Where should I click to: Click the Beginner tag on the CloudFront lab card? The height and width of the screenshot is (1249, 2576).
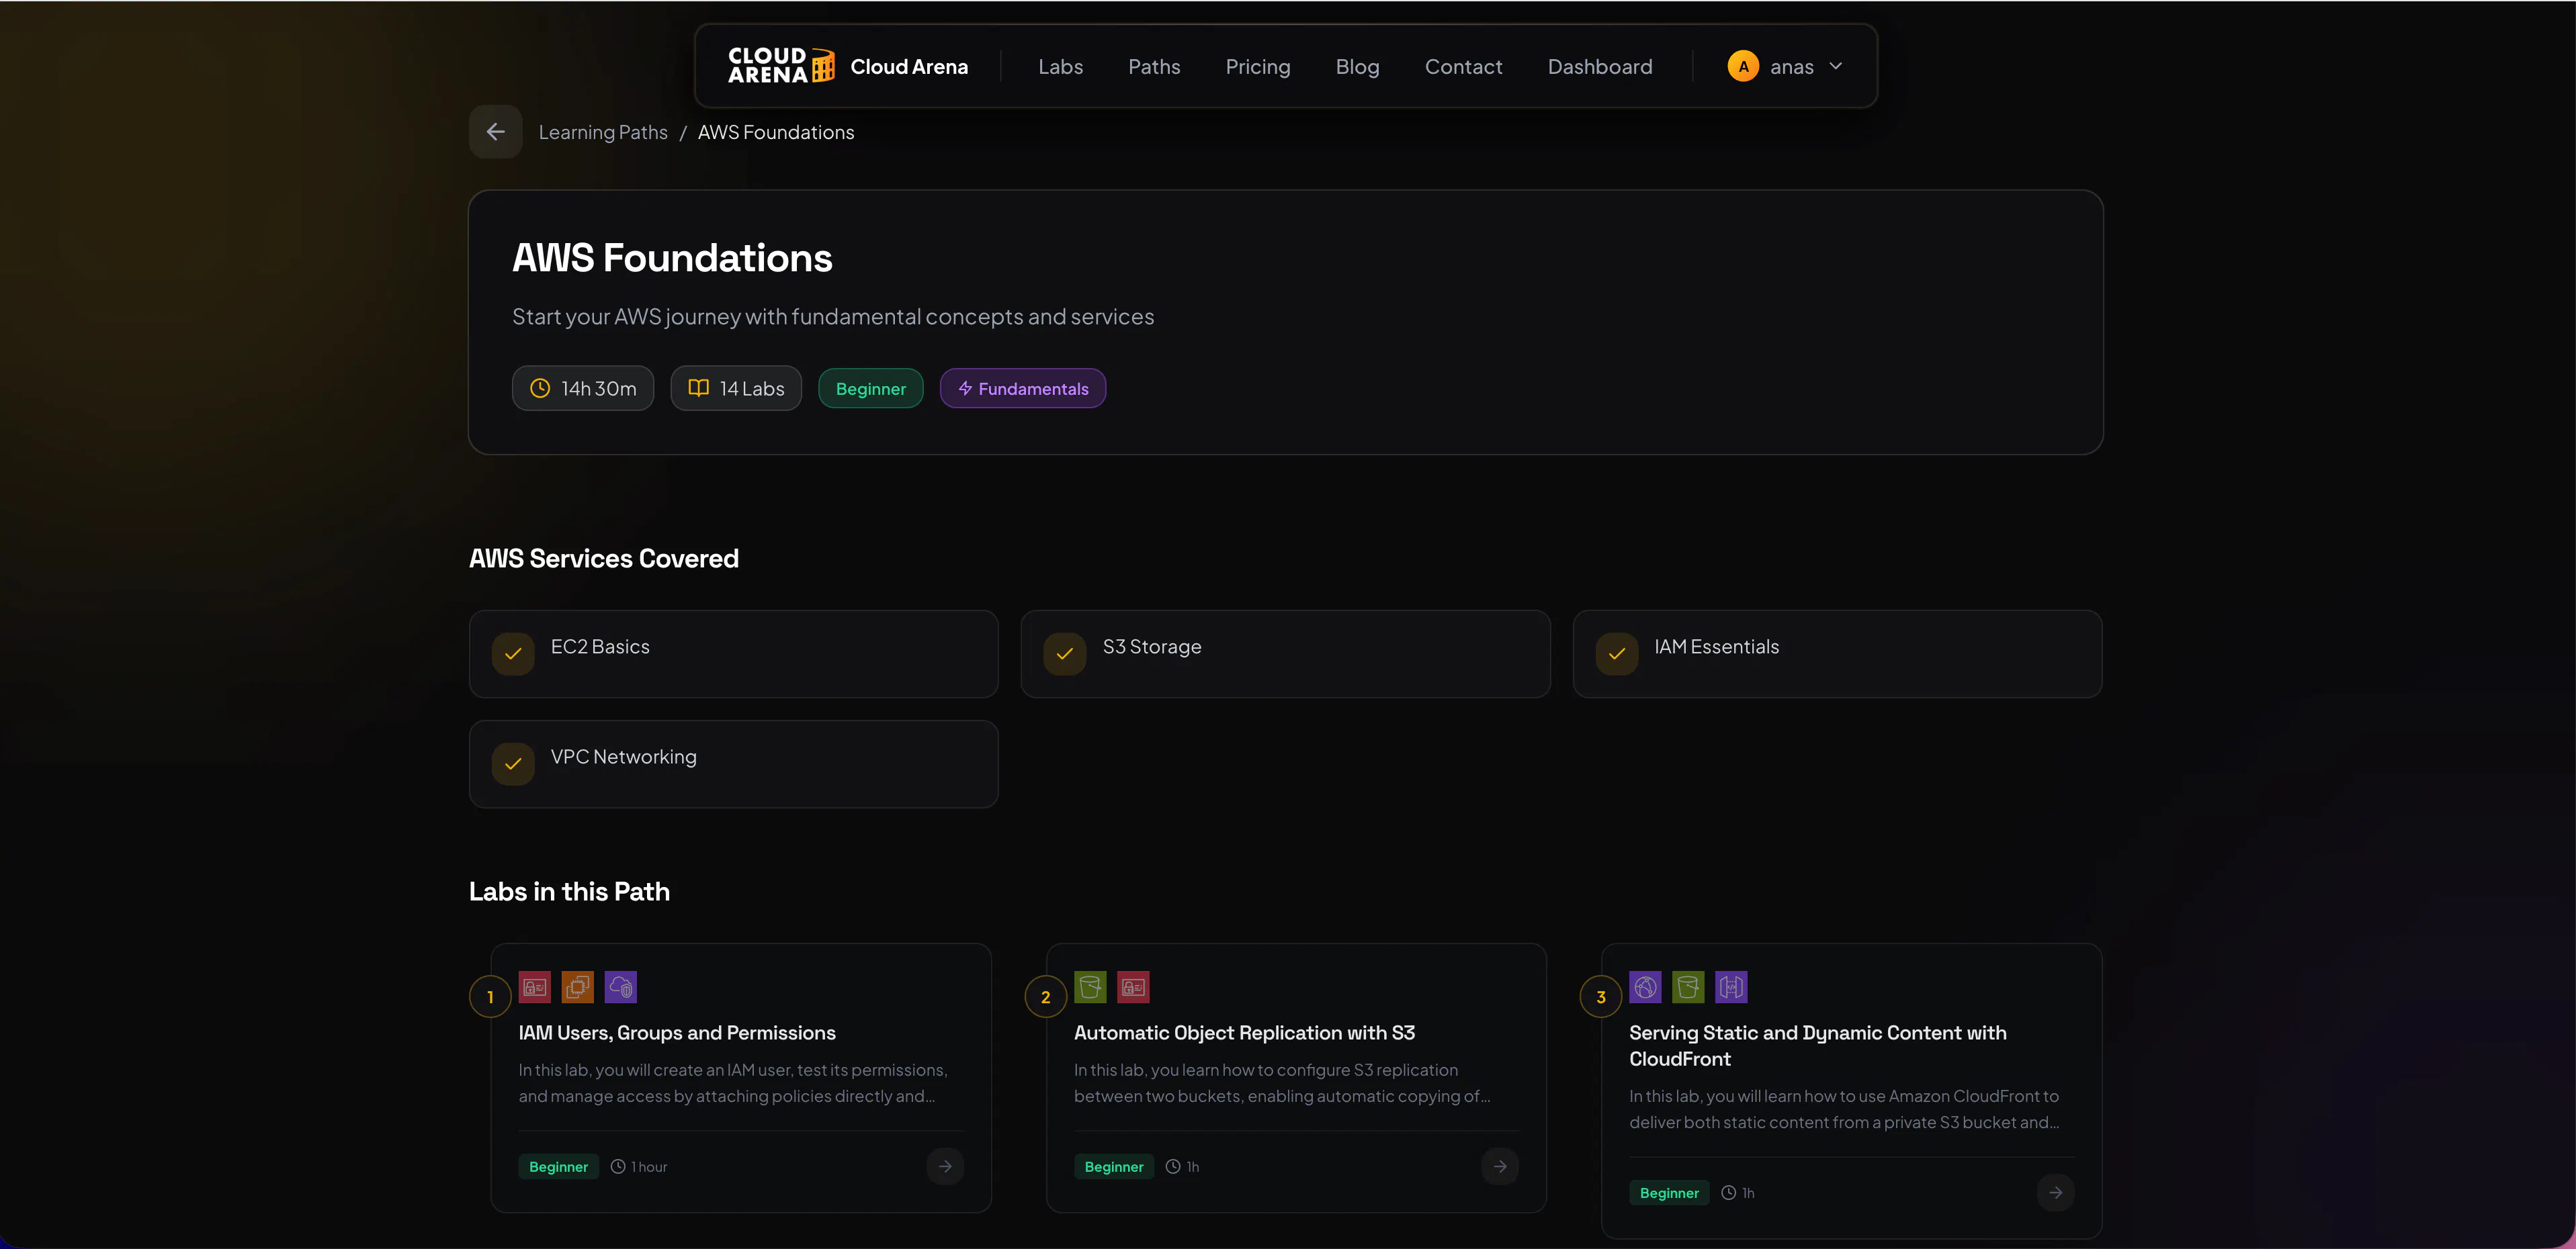[1669, 1193]
